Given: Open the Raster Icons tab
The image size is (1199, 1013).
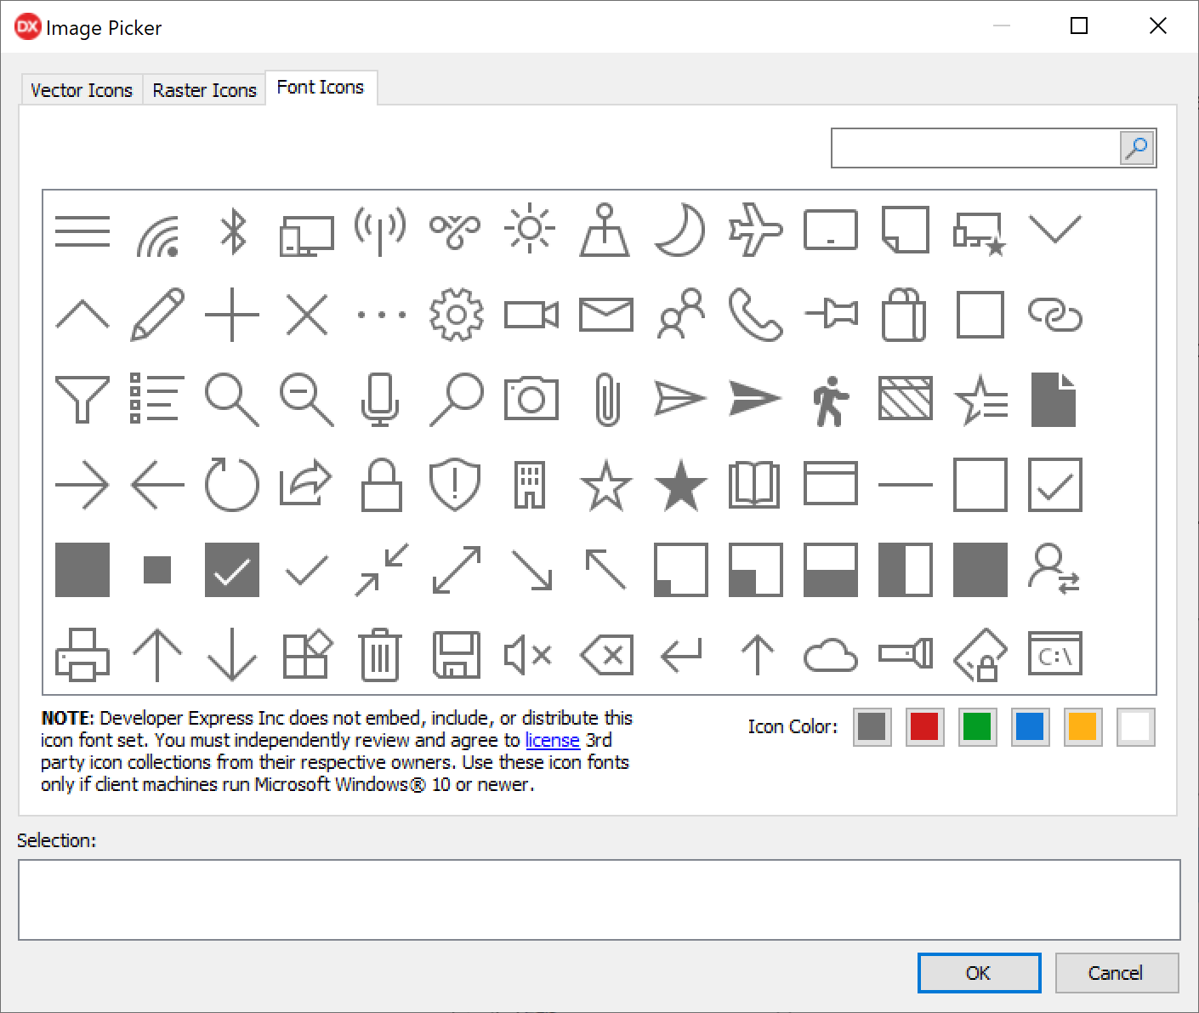Looking at the screenshot, I should coord(204,90).
